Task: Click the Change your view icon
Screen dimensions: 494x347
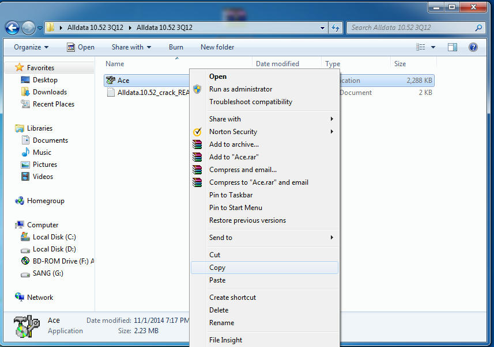Action: pyautogui.click(x=421, y=47)
